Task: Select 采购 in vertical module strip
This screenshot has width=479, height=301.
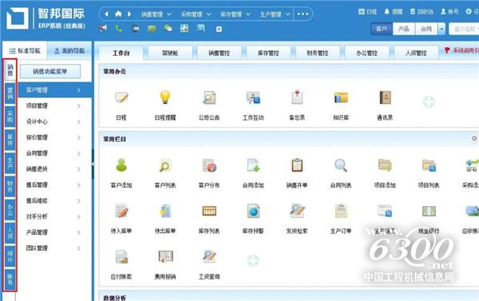Action: 10,117
